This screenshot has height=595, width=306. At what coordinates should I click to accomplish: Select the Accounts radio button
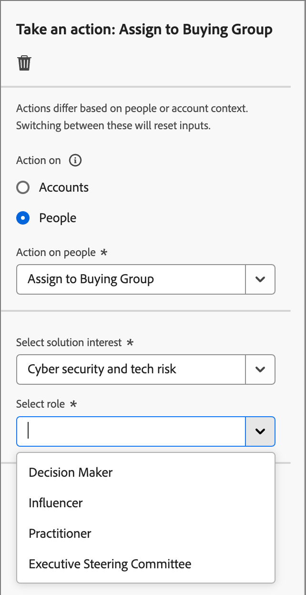(x=23, y=187)
